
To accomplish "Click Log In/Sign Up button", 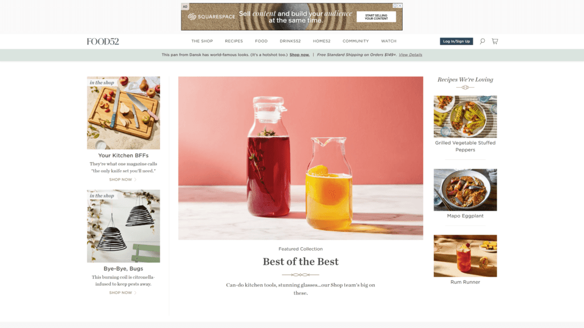I will [x=456, y=41].
